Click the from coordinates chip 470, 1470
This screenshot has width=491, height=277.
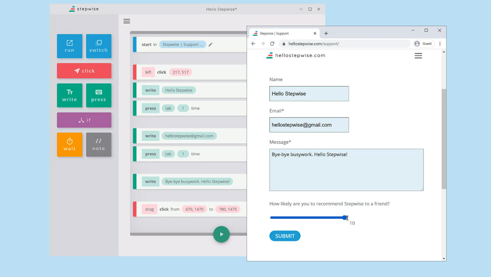point(194,209)
